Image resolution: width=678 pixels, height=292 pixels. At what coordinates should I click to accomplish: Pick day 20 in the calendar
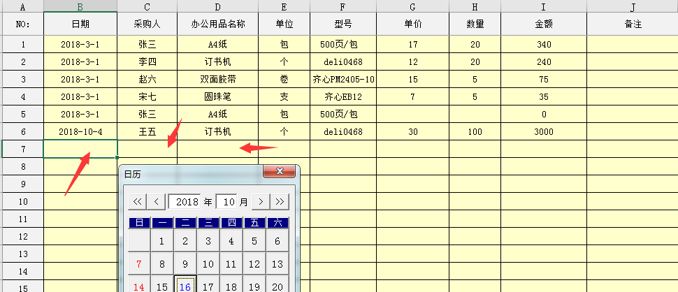(x=277, y=284)
